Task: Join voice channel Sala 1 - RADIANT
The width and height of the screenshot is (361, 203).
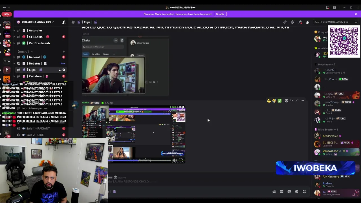Action: [x=38, y=129]
